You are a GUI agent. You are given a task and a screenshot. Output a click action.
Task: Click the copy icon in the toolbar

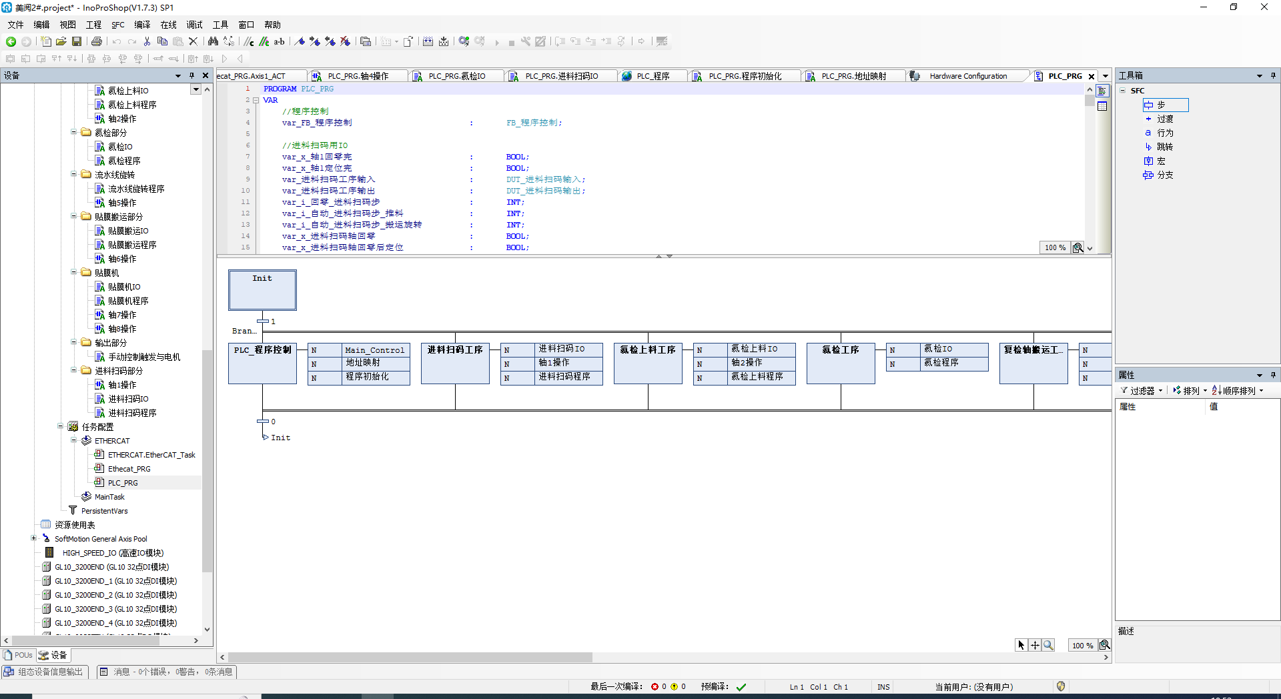tap(162, 41)
